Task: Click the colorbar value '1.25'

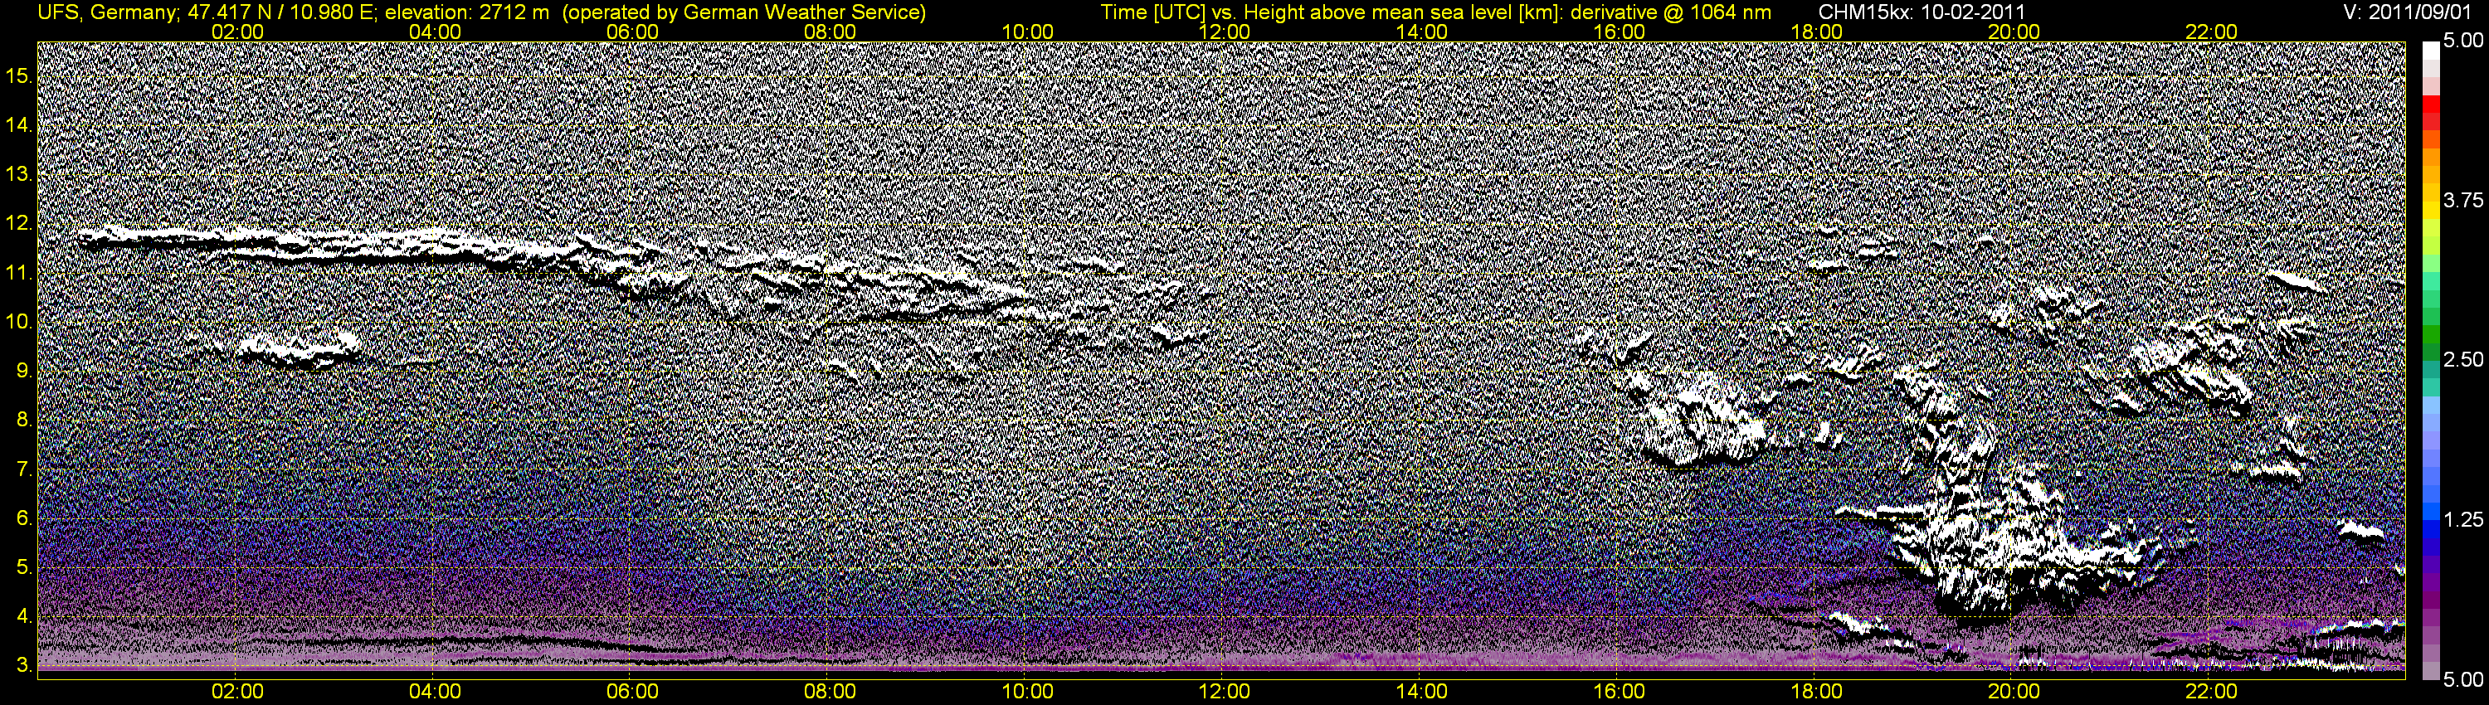Action: [2463, 519]
